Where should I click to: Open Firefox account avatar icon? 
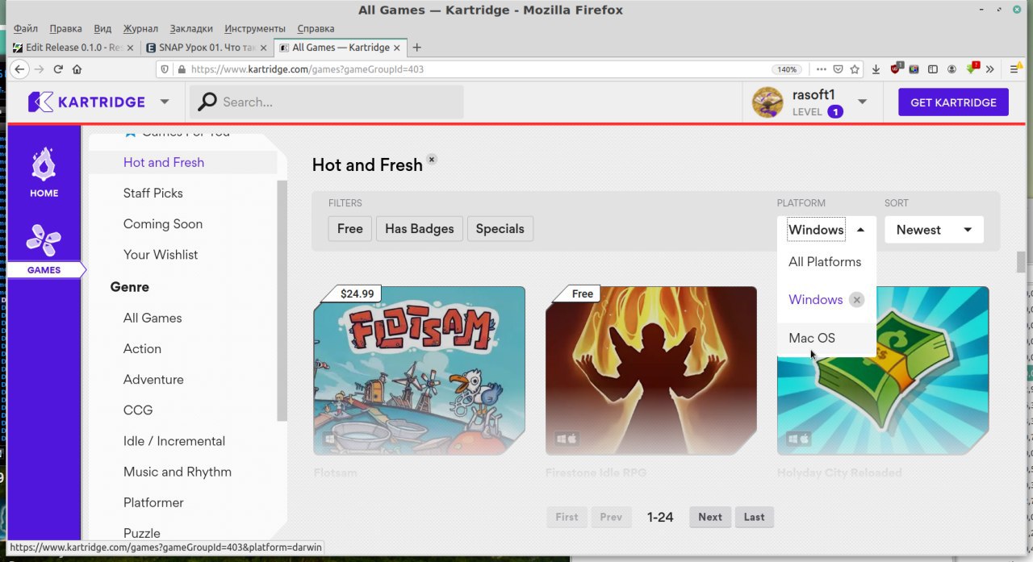tap(952, 69)
